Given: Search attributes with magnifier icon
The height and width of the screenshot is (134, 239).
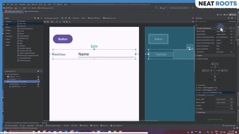Looking at the screenshot, I should coord(229,18).
